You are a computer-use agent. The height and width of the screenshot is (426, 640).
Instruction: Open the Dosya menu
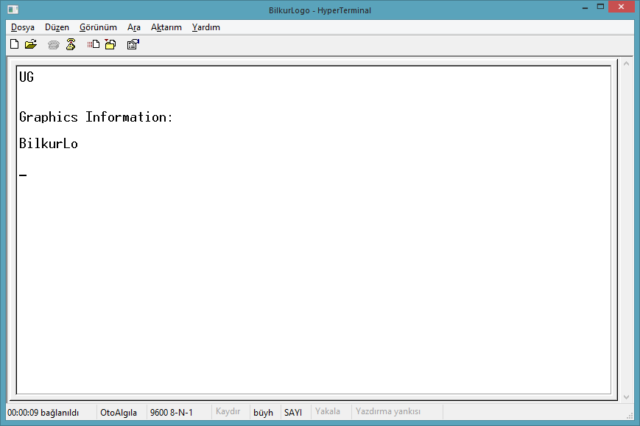(x=23, y=27)
